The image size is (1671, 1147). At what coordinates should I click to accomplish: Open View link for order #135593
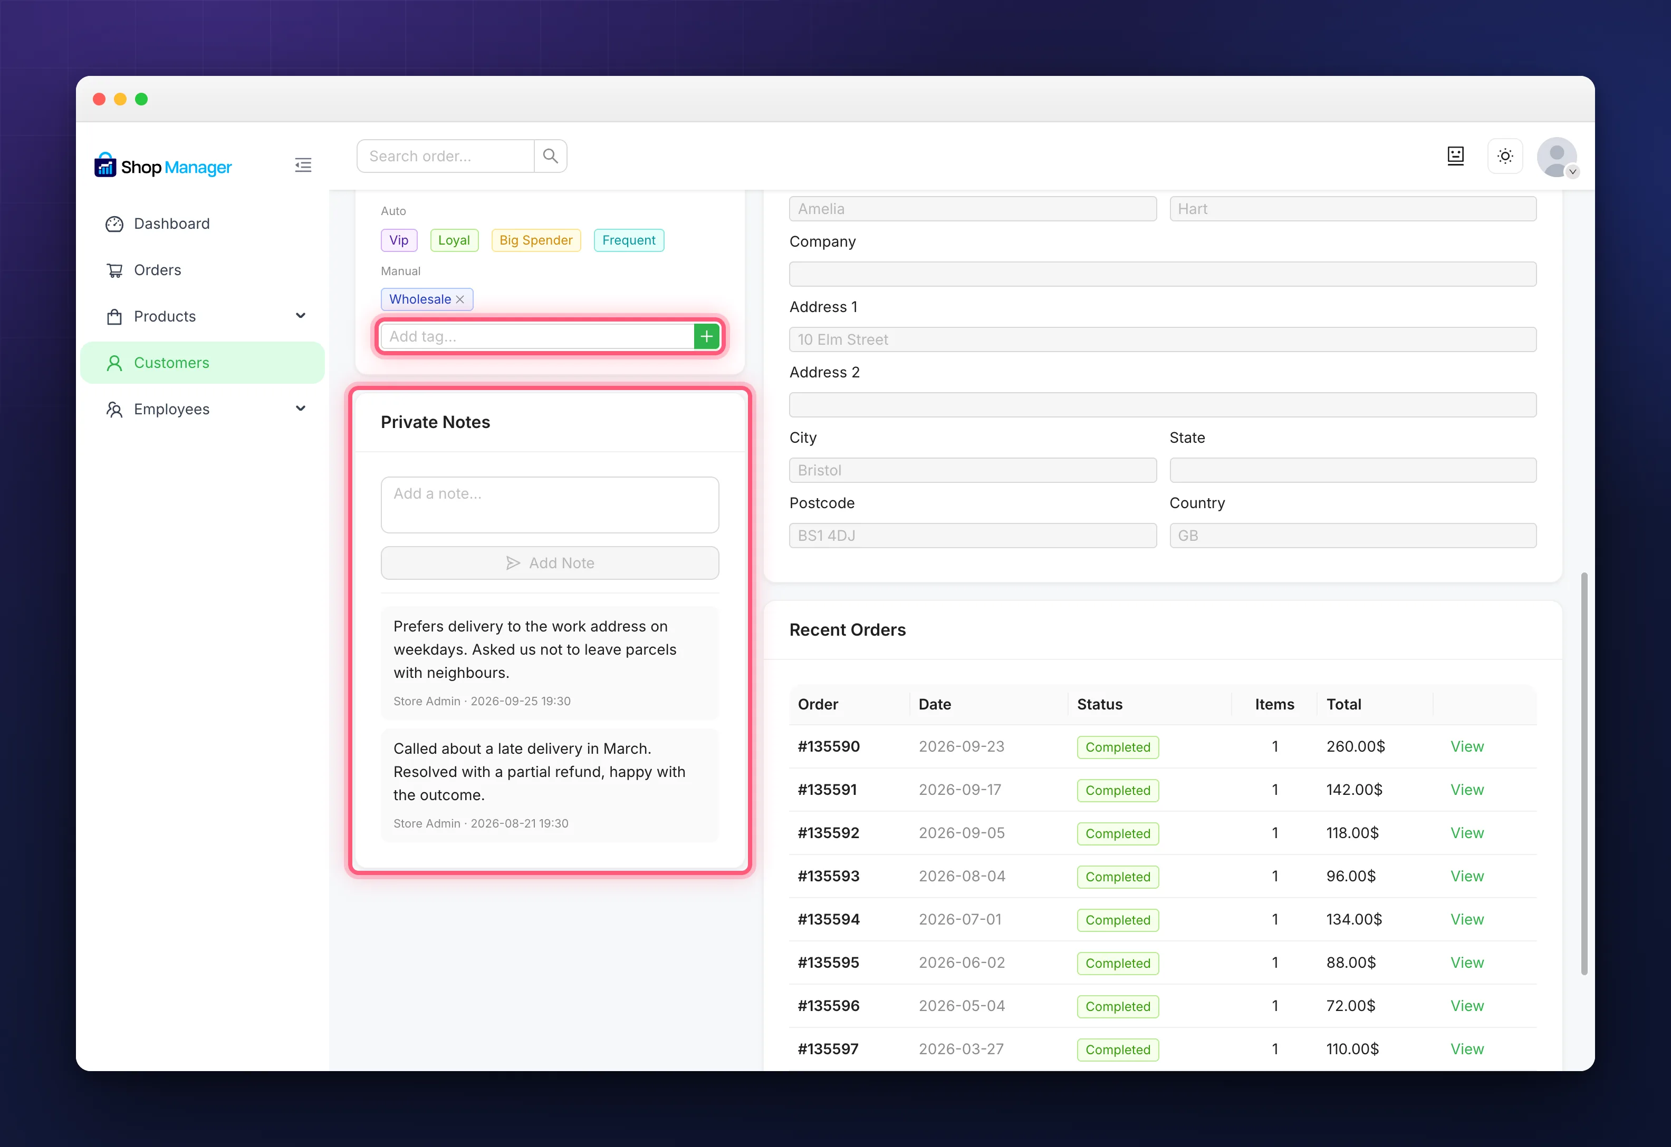1467,876
